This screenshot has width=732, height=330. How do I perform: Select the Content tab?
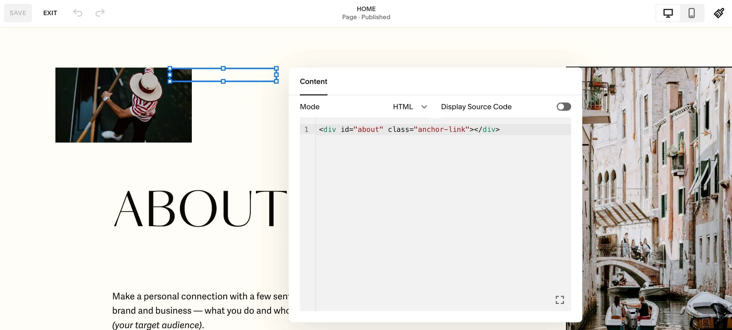[x=313, y=82]
